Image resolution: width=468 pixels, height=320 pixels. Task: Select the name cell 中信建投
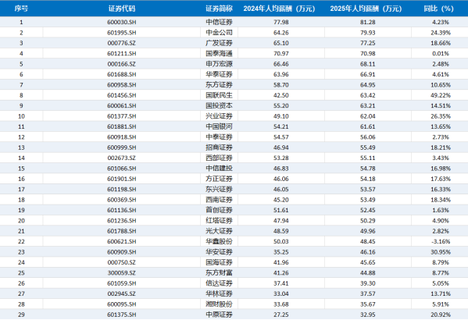tap(219, 169)
